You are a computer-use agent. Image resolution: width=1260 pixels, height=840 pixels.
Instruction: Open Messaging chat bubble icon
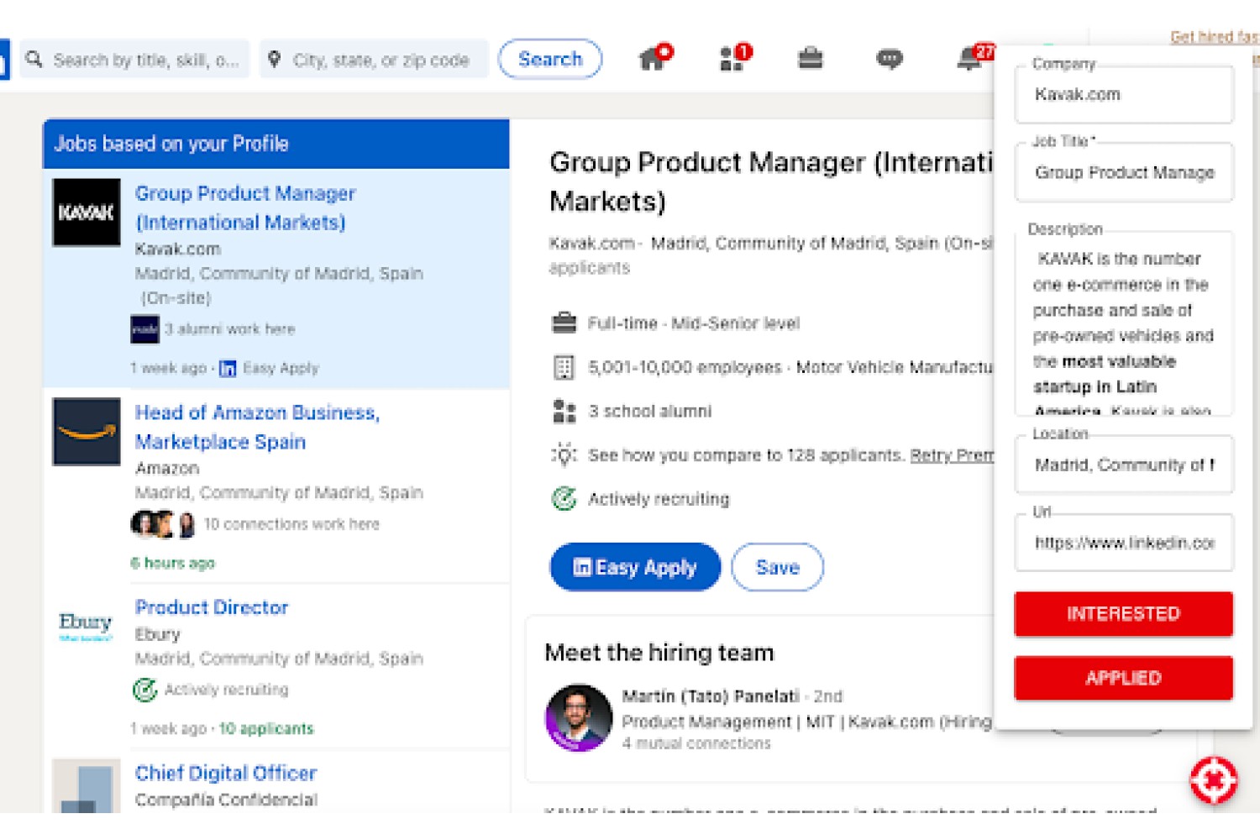click(x=889, y=59)
